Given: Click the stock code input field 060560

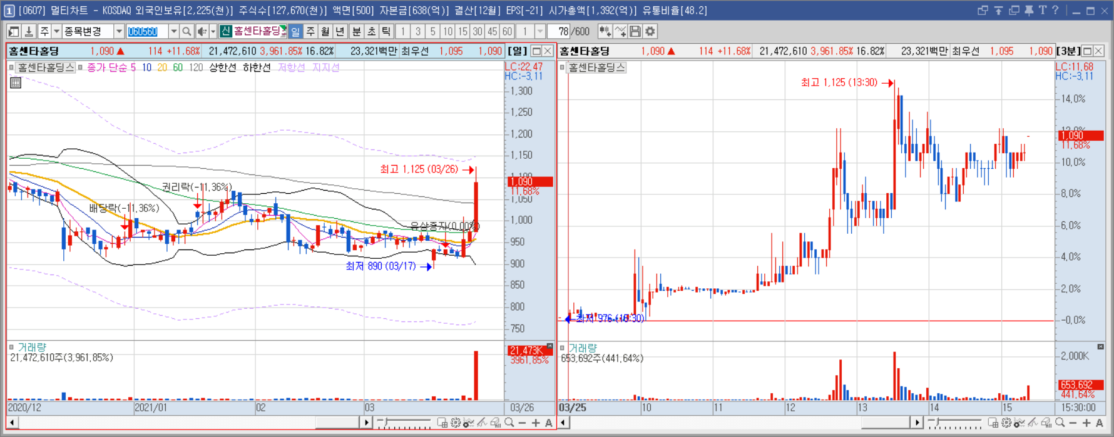Looking at the screenshot, I should click(x=147, y=31).
